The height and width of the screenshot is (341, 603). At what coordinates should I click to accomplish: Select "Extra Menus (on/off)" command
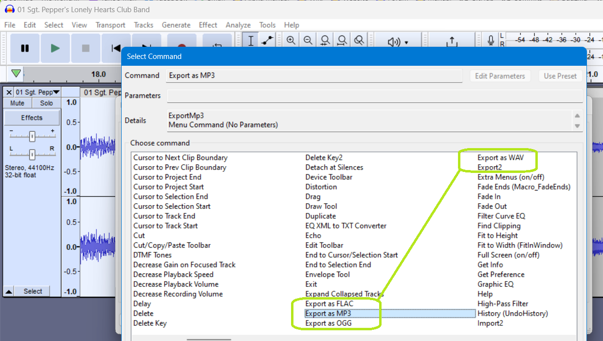click(x=511, y=177)
